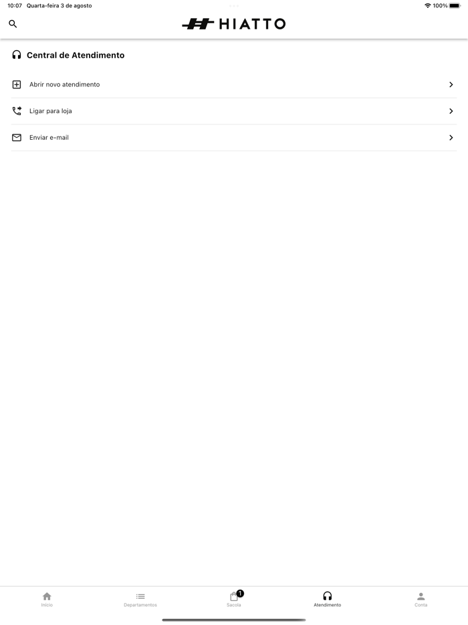Switch to the Conta tab
The width and height of the screenshot is (468, 625).
pos(421,599)
